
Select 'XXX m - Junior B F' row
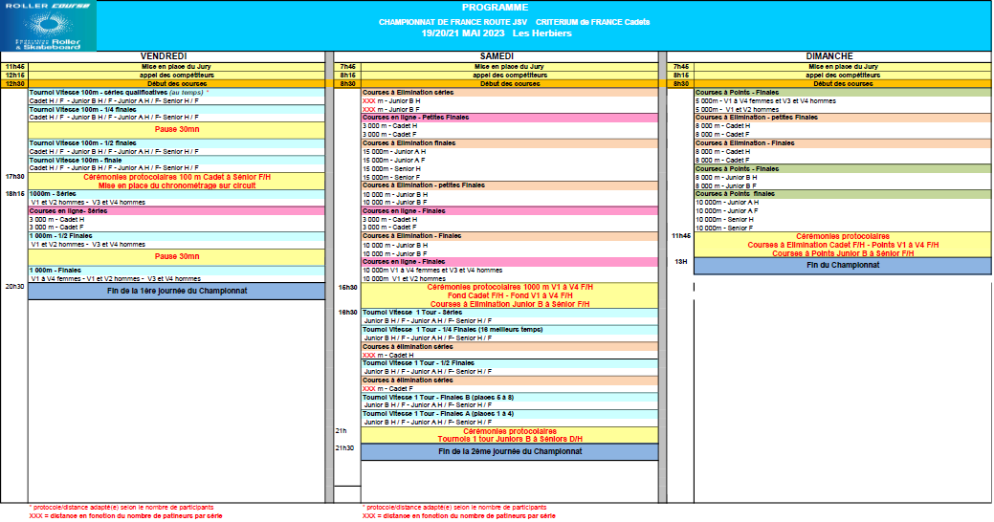click(510, 110)
